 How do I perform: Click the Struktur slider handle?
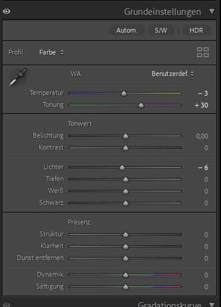[125, 235]
